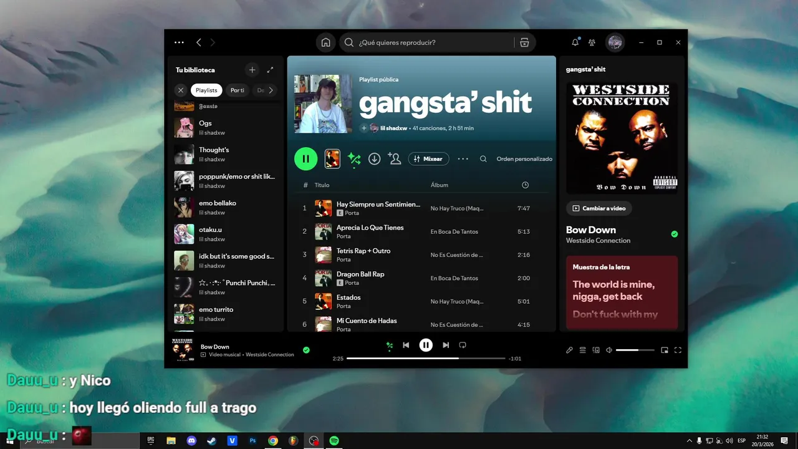Open the playlist preview cover next to play
The image size is (798, 449).
coord(332,158)
